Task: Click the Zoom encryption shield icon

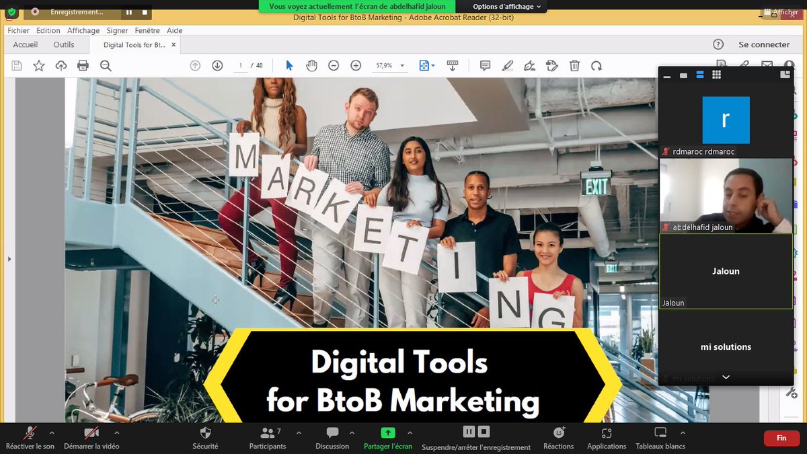Action: click(11, 11)
